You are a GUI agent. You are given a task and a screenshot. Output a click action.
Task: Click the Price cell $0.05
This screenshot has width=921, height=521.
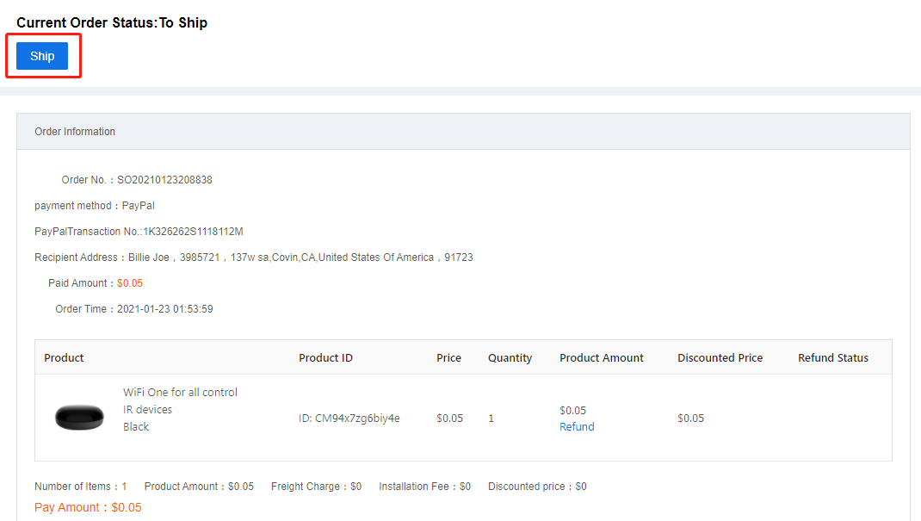click(449, 419)
